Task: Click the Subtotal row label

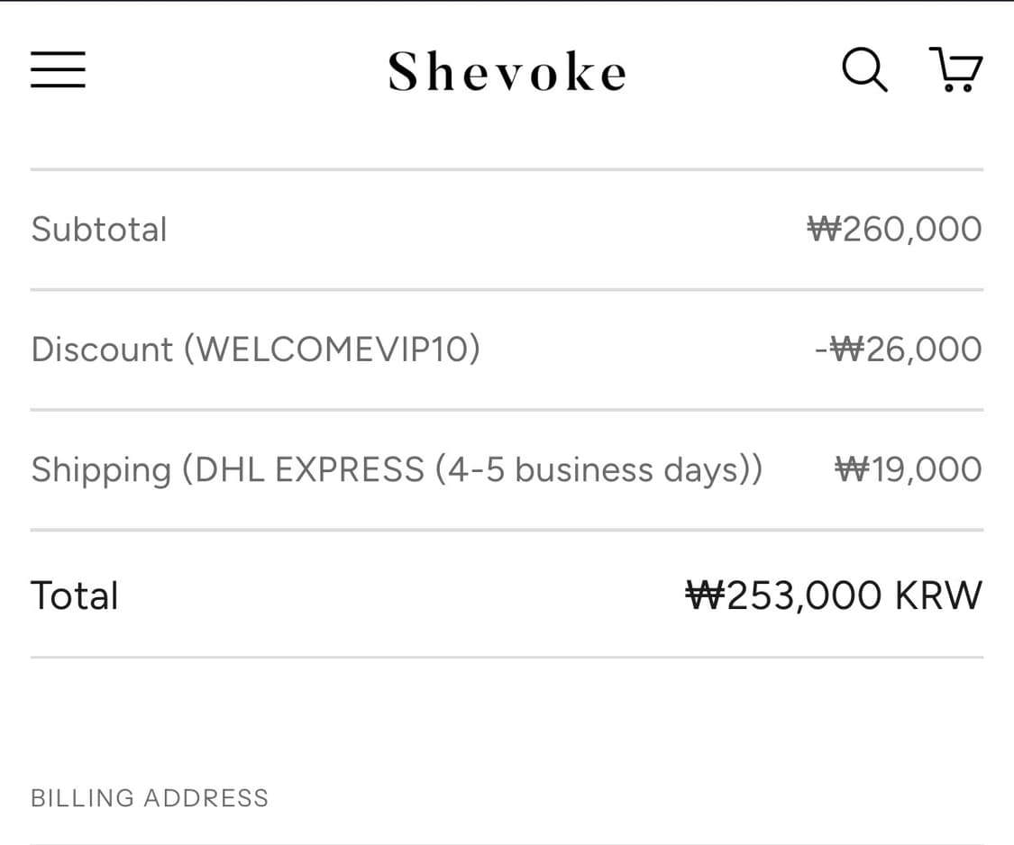Action: pos(99,229)
